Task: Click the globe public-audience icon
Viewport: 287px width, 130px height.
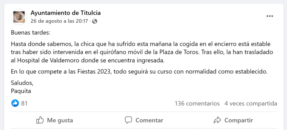Action: (95, 21)
